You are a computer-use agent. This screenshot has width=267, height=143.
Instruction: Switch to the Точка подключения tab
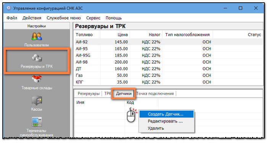[155, 94]
